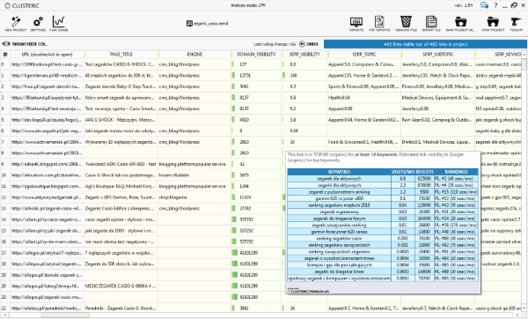Image resolution: width=528 pixels, height=319 pixels.
Task: Click the horizontal scrollbar left arrow
Action: click(4, 315)
